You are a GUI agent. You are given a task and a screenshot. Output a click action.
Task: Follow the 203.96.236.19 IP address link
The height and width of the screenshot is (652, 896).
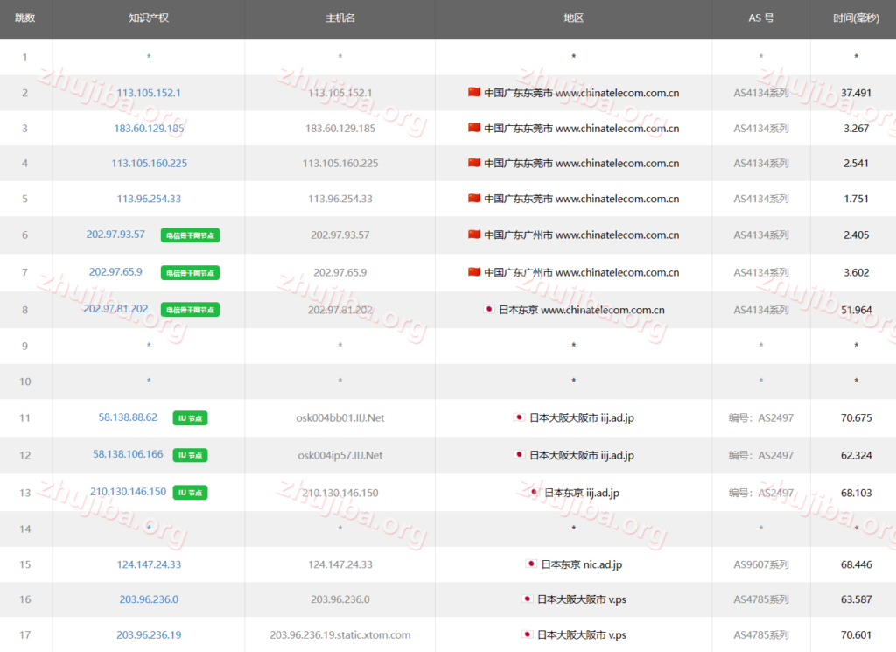pyautogui.click(x=149, y=635)
